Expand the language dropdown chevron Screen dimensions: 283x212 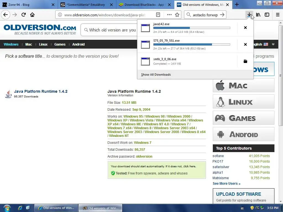point(273,44)
